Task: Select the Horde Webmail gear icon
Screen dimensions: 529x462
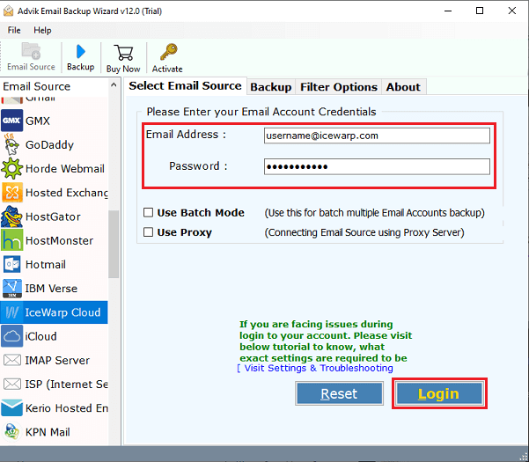Action: [11, 168]
